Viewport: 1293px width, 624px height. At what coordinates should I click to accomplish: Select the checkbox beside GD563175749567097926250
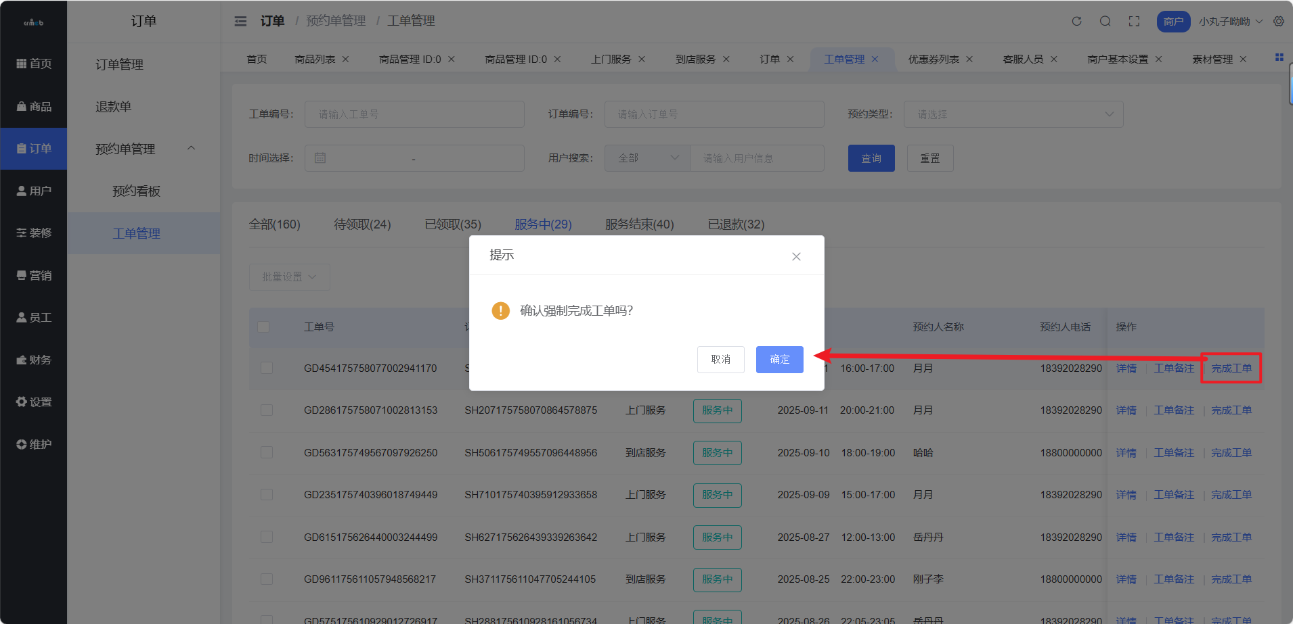pyautogui.click(x=266, y=452)
